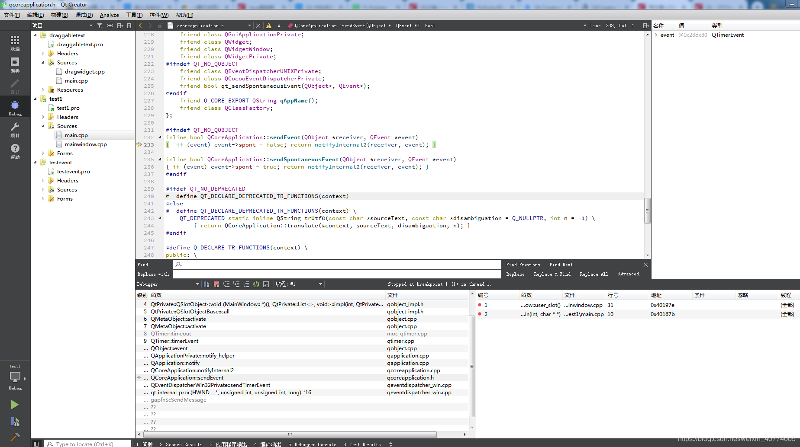
Task: Build project with the hammer icon
Action: 15,437
